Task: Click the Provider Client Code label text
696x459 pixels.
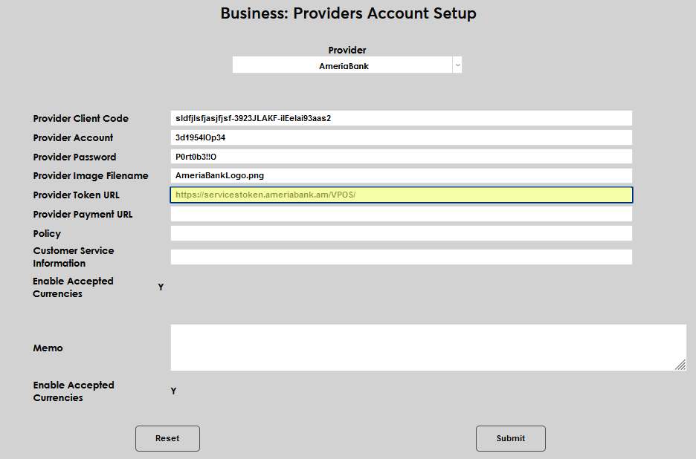Action: point(80,119)
